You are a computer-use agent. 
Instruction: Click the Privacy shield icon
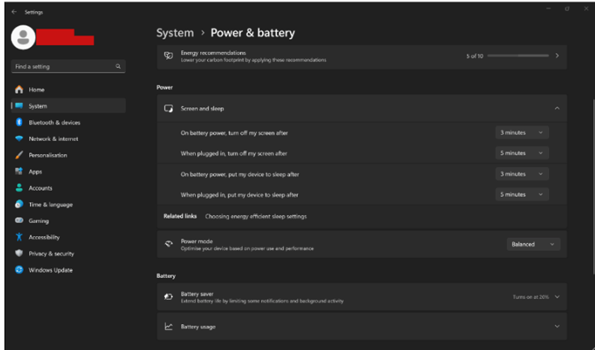click(x=19, y=253)
